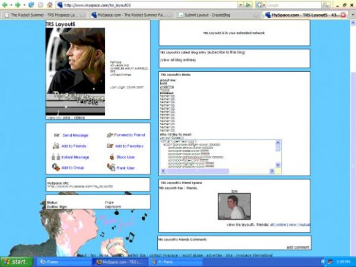Click the layout code box down scroll arrow
Image resolution: width=356 pixels, height=267 pixels.
278,165
